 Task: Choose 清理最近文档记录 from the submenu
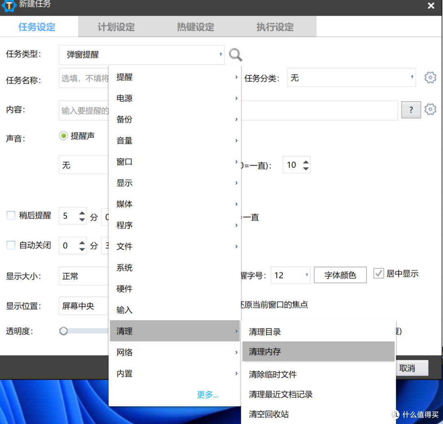click(318, 394)
